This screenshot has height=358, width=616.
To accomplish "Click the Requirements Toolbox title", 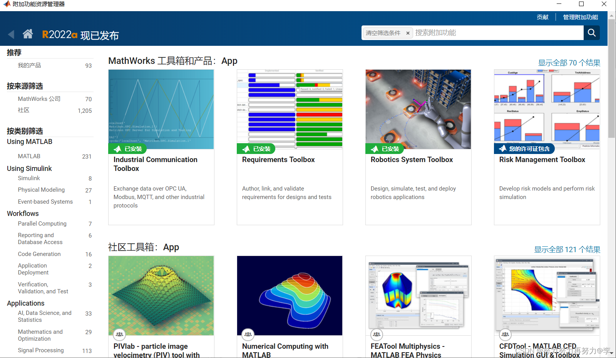I will tap(278, 159).
